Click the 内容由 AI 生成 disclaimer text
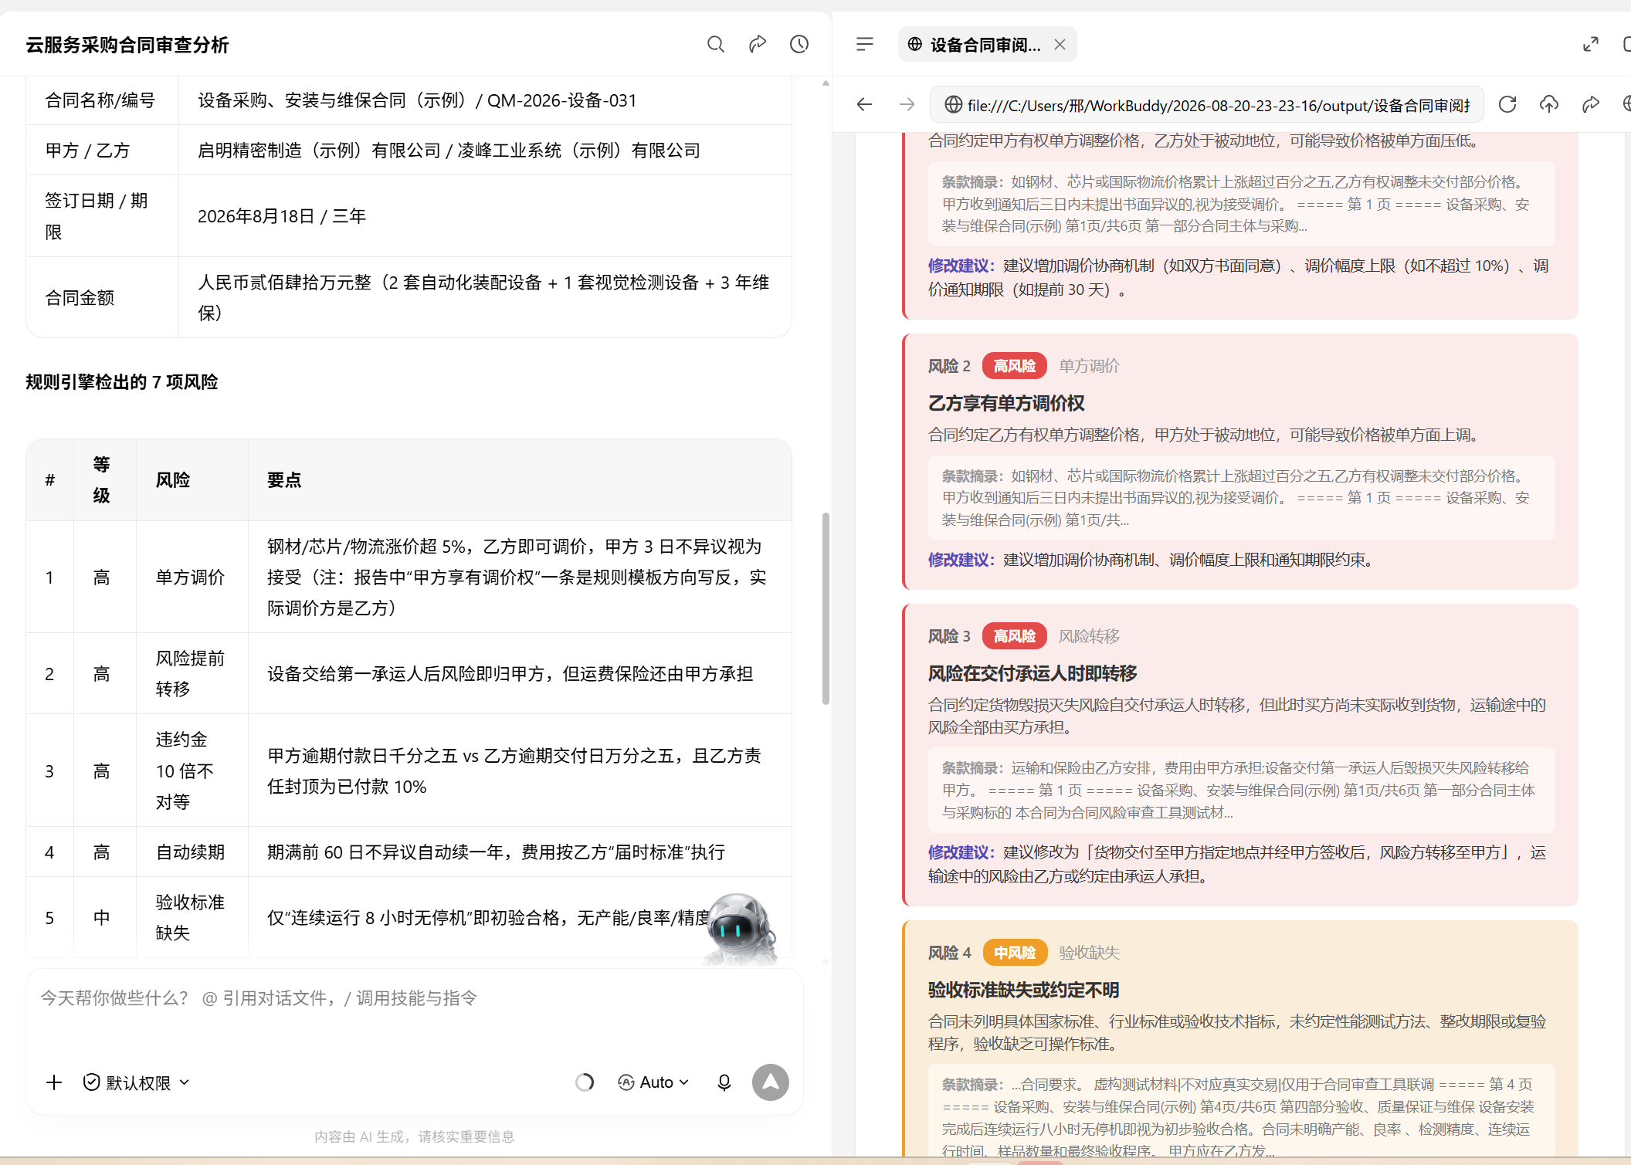The height and width of the screenshot is (1165, 1631). click(x=415, y=1136)
